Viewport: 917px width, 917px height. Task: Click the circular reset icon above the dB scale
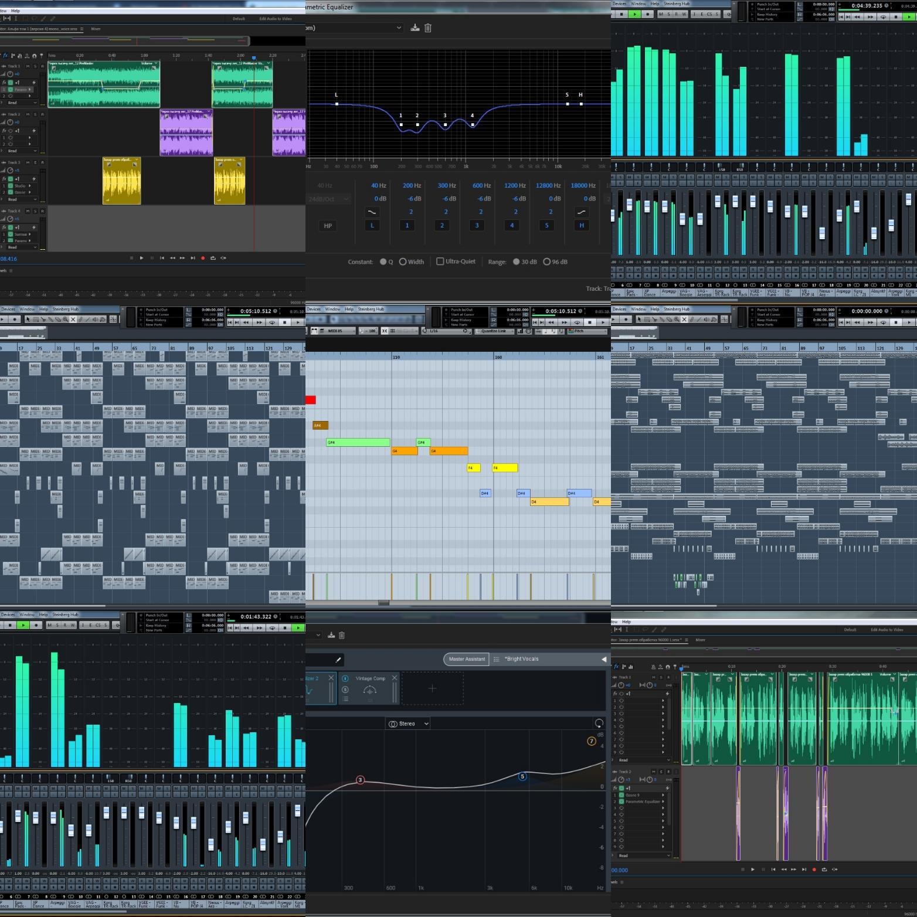[x=599, y=724]
